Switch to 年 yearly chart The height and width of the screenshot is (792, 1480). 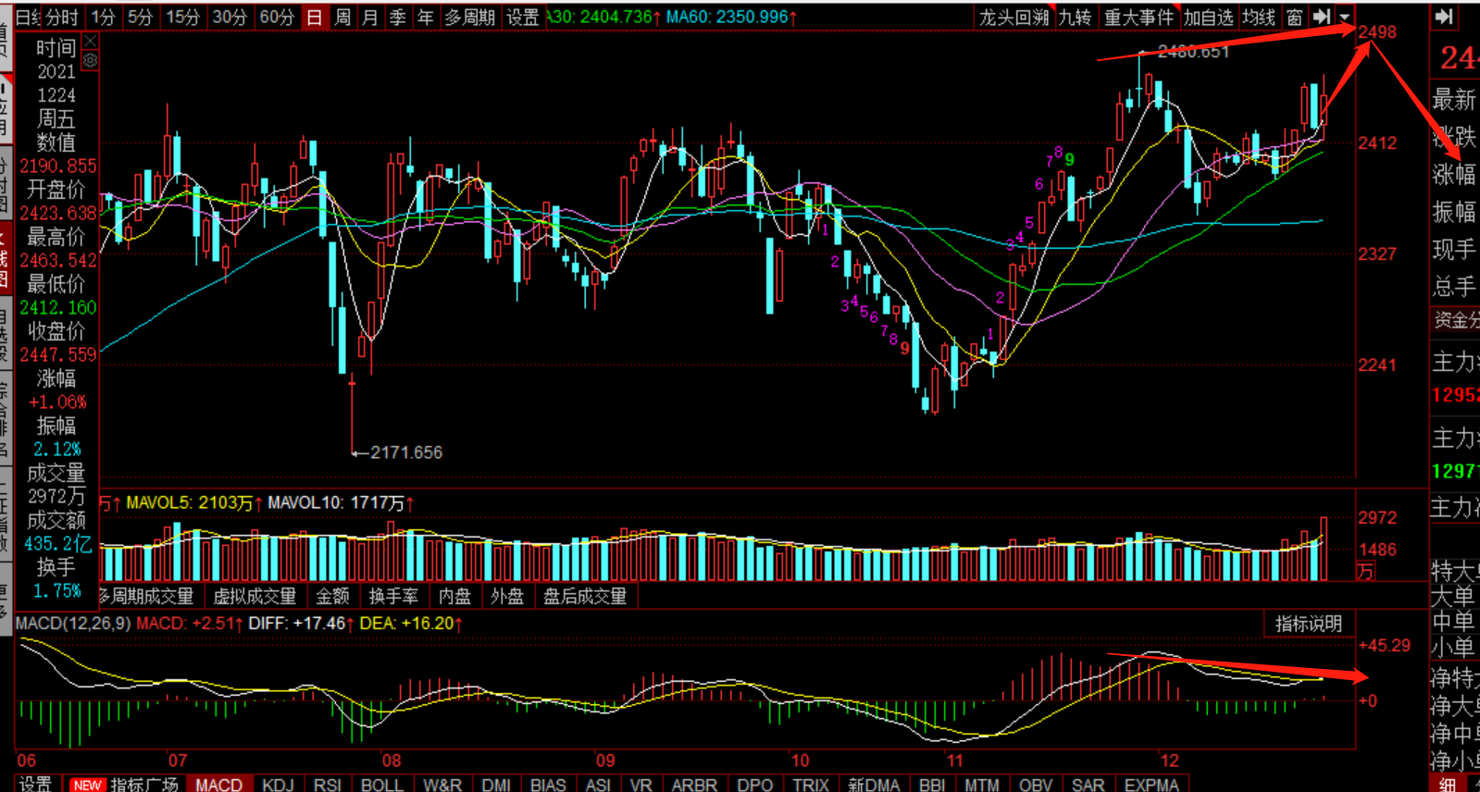pos(426,18)
